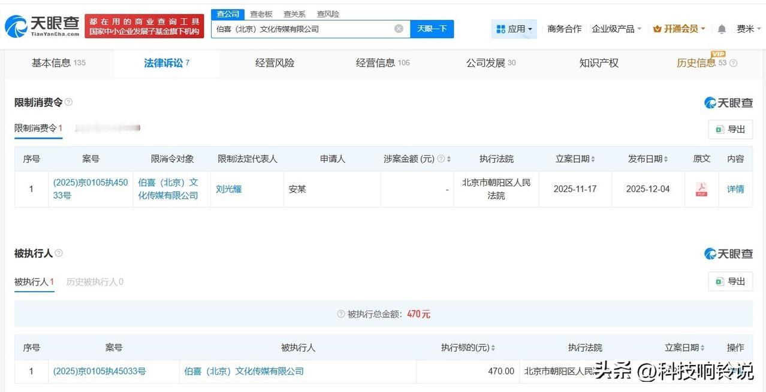Switch to the 基本信息 tab
Image resolution: width=766 pixels, height=392 pixels.
[x=58, y=63]
